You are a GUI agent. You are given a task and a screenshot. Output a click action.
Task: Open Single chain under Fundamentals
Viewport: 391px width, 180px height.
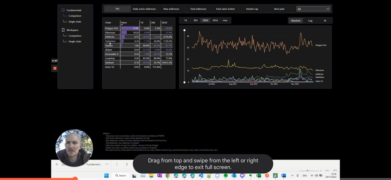(x=75, y=21)
